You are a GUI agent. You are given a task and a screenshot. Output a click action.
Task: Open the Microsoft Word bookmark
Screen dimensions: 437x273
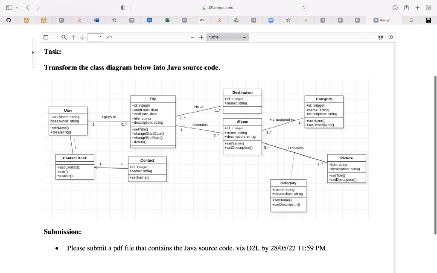96,20
